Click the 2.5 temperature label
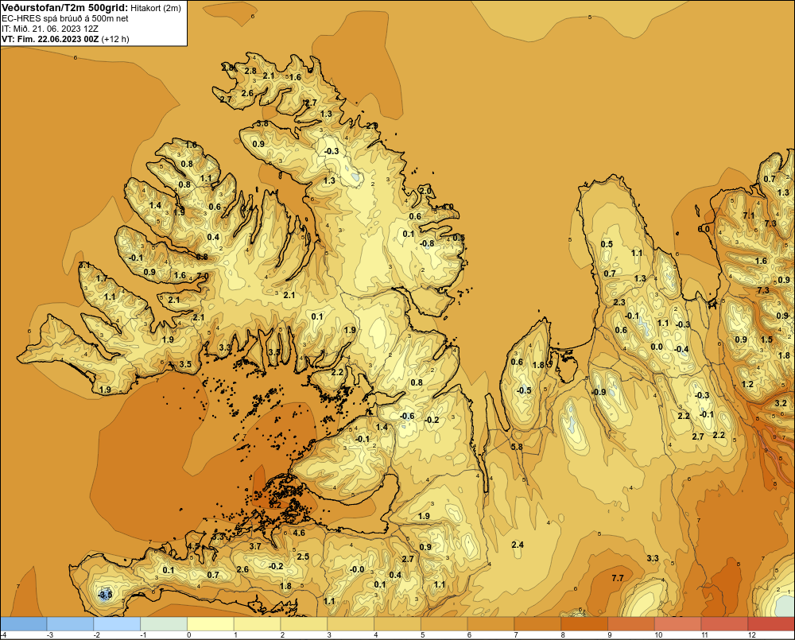 303,557
